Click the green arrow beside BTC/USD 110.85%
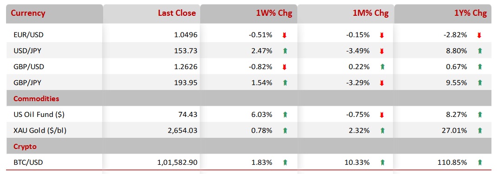Viewport: 497px width, 174px height. (x=480, y=162)
